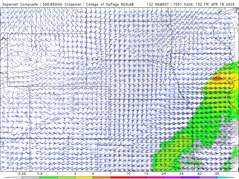Pick the orange color bar segment
The height and width of the screenshot is (179, 239).
pyautogui.click(x=102, y=178)
